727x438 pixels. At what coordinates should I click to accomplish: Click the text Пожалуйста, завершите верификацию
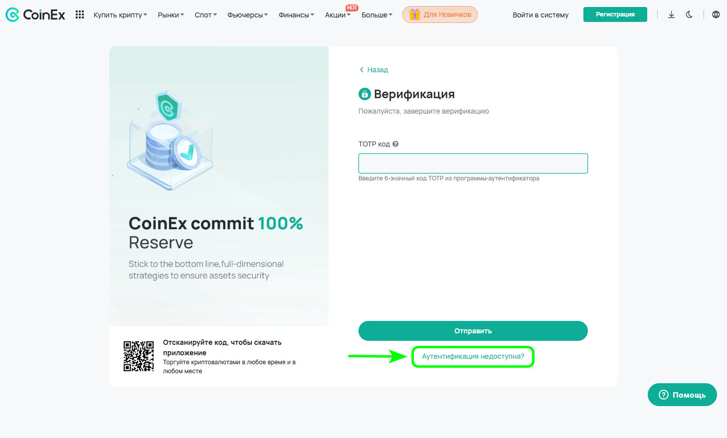[x=424, y=111]
